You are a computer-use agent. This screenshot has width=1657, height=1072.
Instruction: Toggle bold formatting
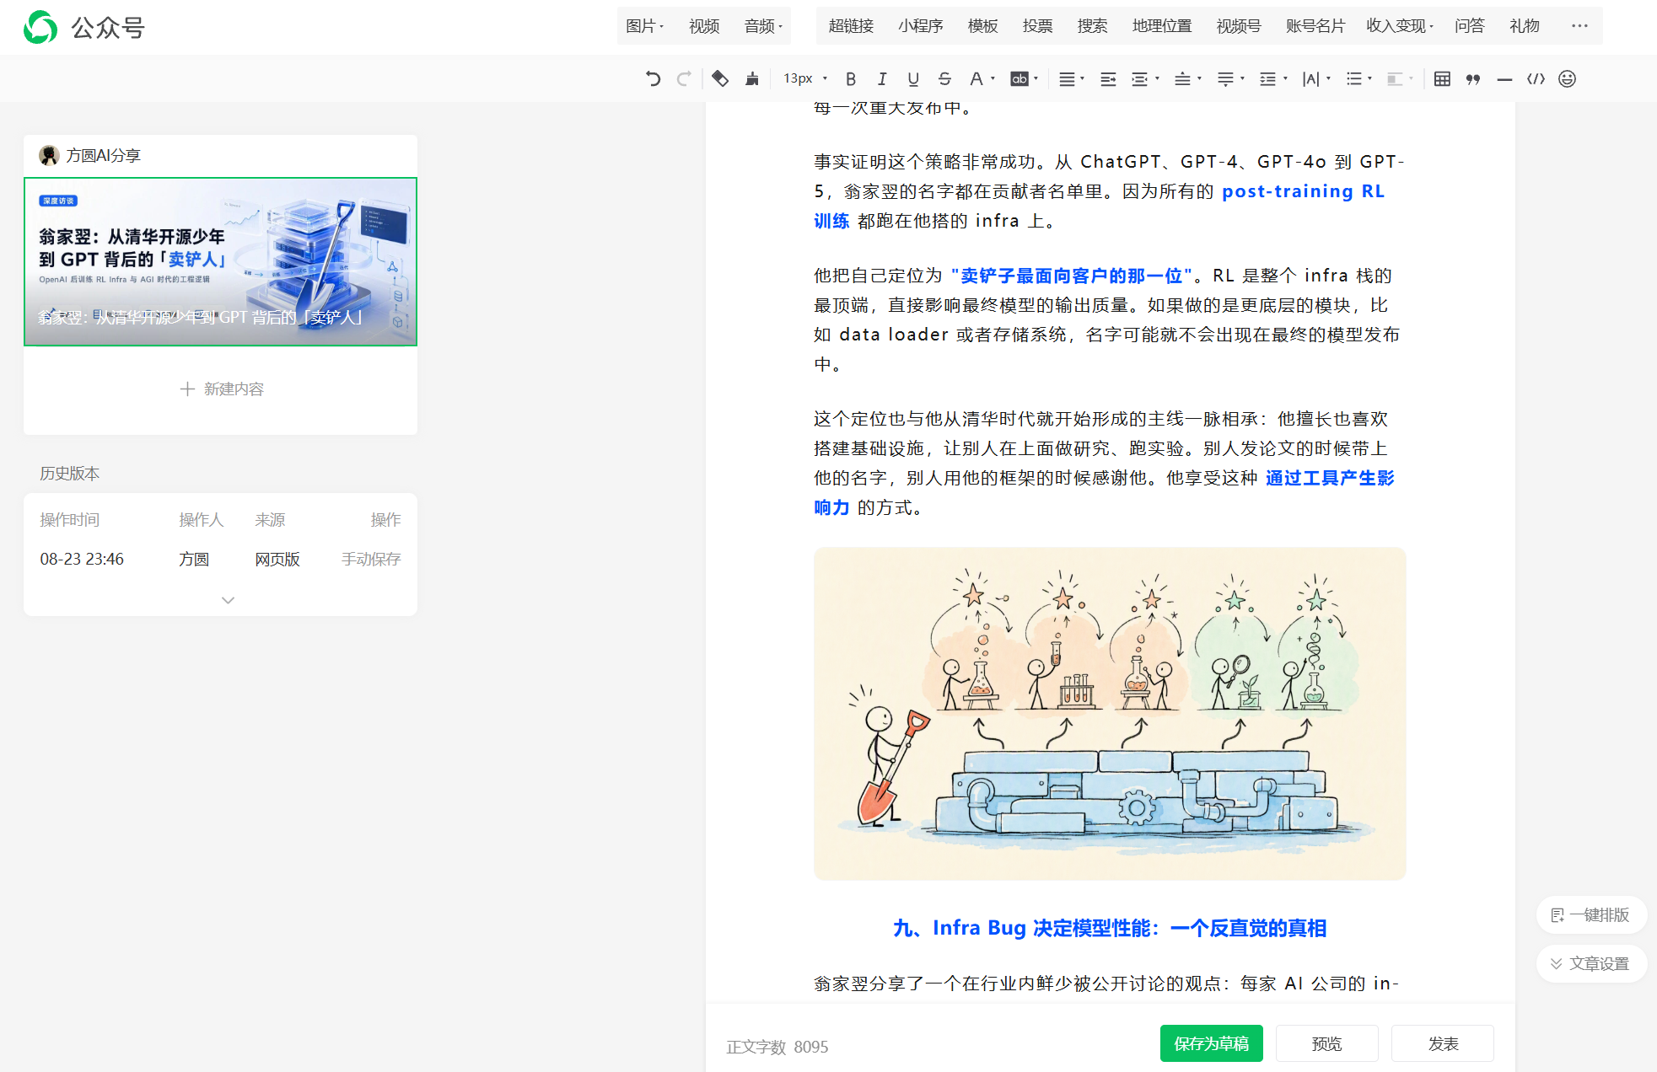851,78
